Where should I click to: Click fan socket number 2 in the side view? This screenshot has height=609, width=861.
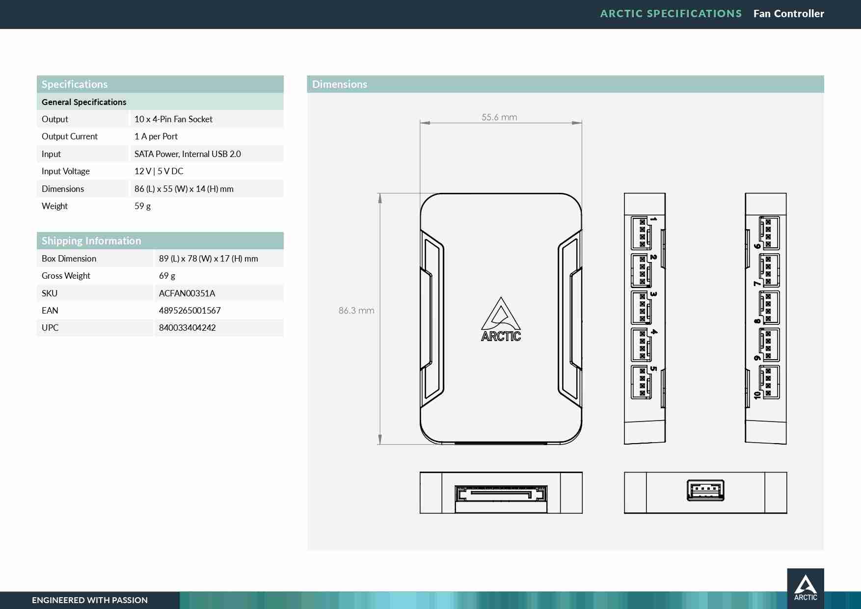(x=642, y=270)
